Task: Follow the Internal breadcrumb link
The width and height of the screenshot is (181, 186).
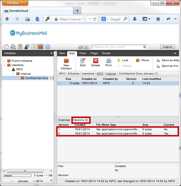Action: pyautogui.click(x=111, y=74)
